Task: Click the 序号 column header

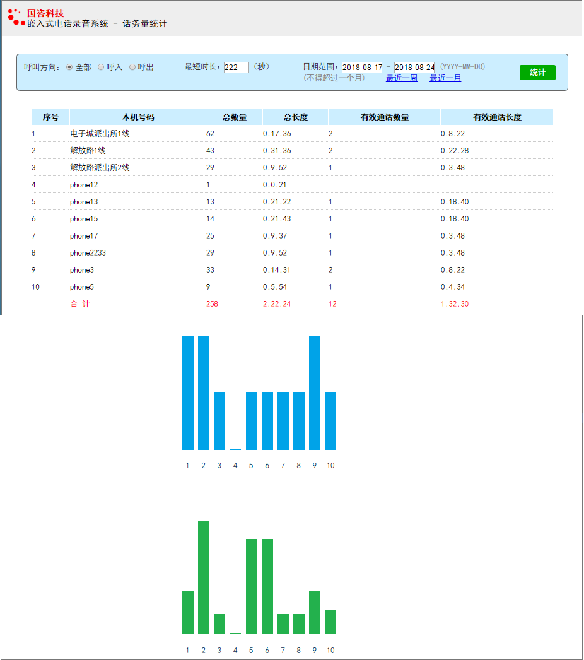Action: tap(50, 117)
